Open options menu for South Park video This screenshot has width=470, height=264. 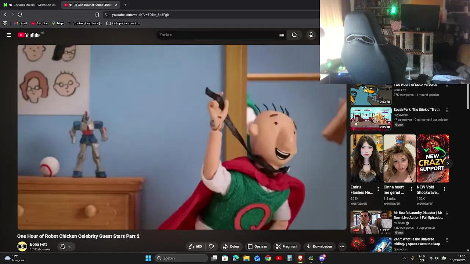(447, 110)
